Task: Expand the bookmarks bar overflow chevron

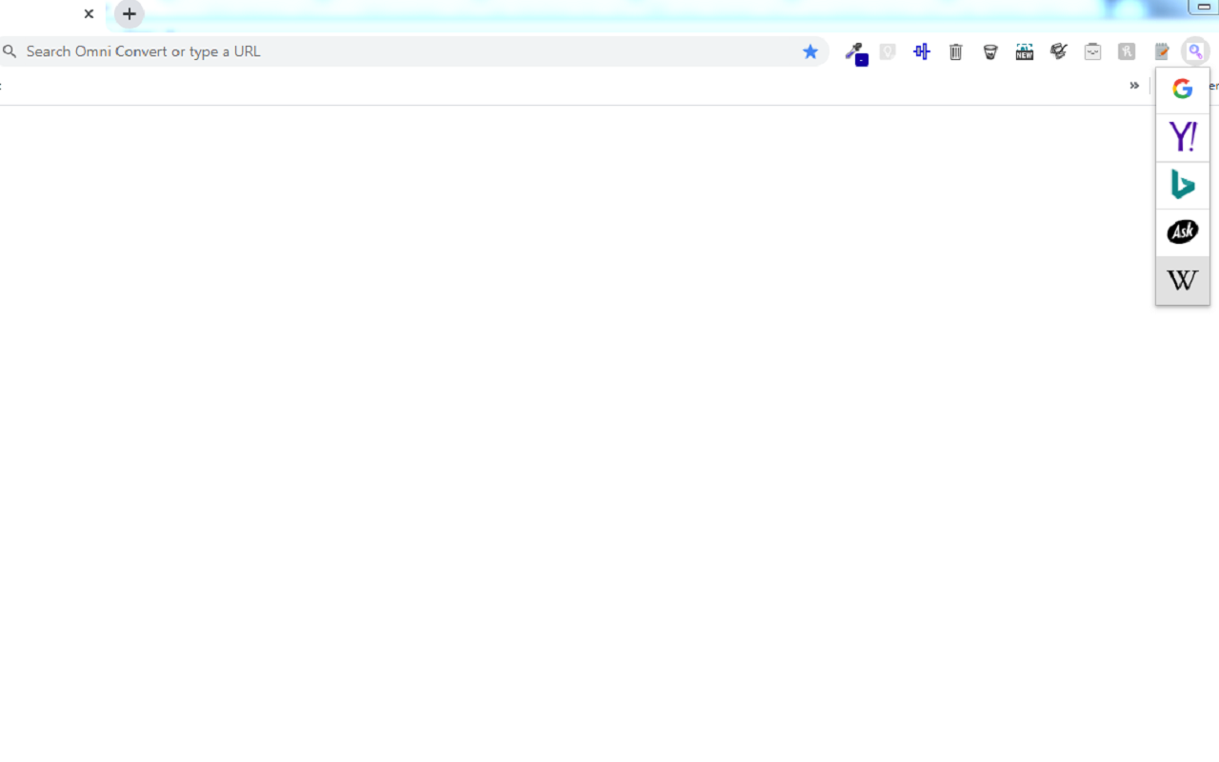Action: (1133, 85)
